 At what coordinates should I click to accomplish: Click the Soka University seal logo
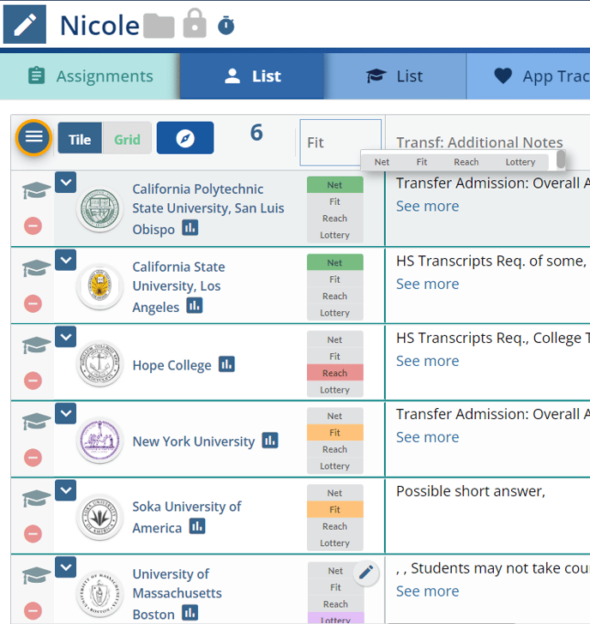[100, 517]
